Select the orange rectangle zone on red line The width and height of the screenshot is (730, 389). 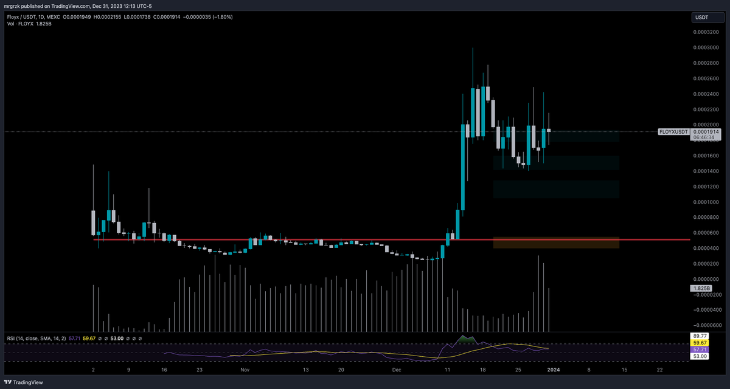556,243
